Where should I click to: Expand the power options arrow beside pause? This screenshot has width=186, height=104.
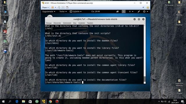point(56,8)
